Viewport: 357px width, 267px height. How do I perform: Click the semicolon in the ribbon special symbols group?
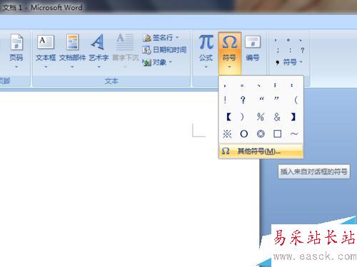coord(278,51)
